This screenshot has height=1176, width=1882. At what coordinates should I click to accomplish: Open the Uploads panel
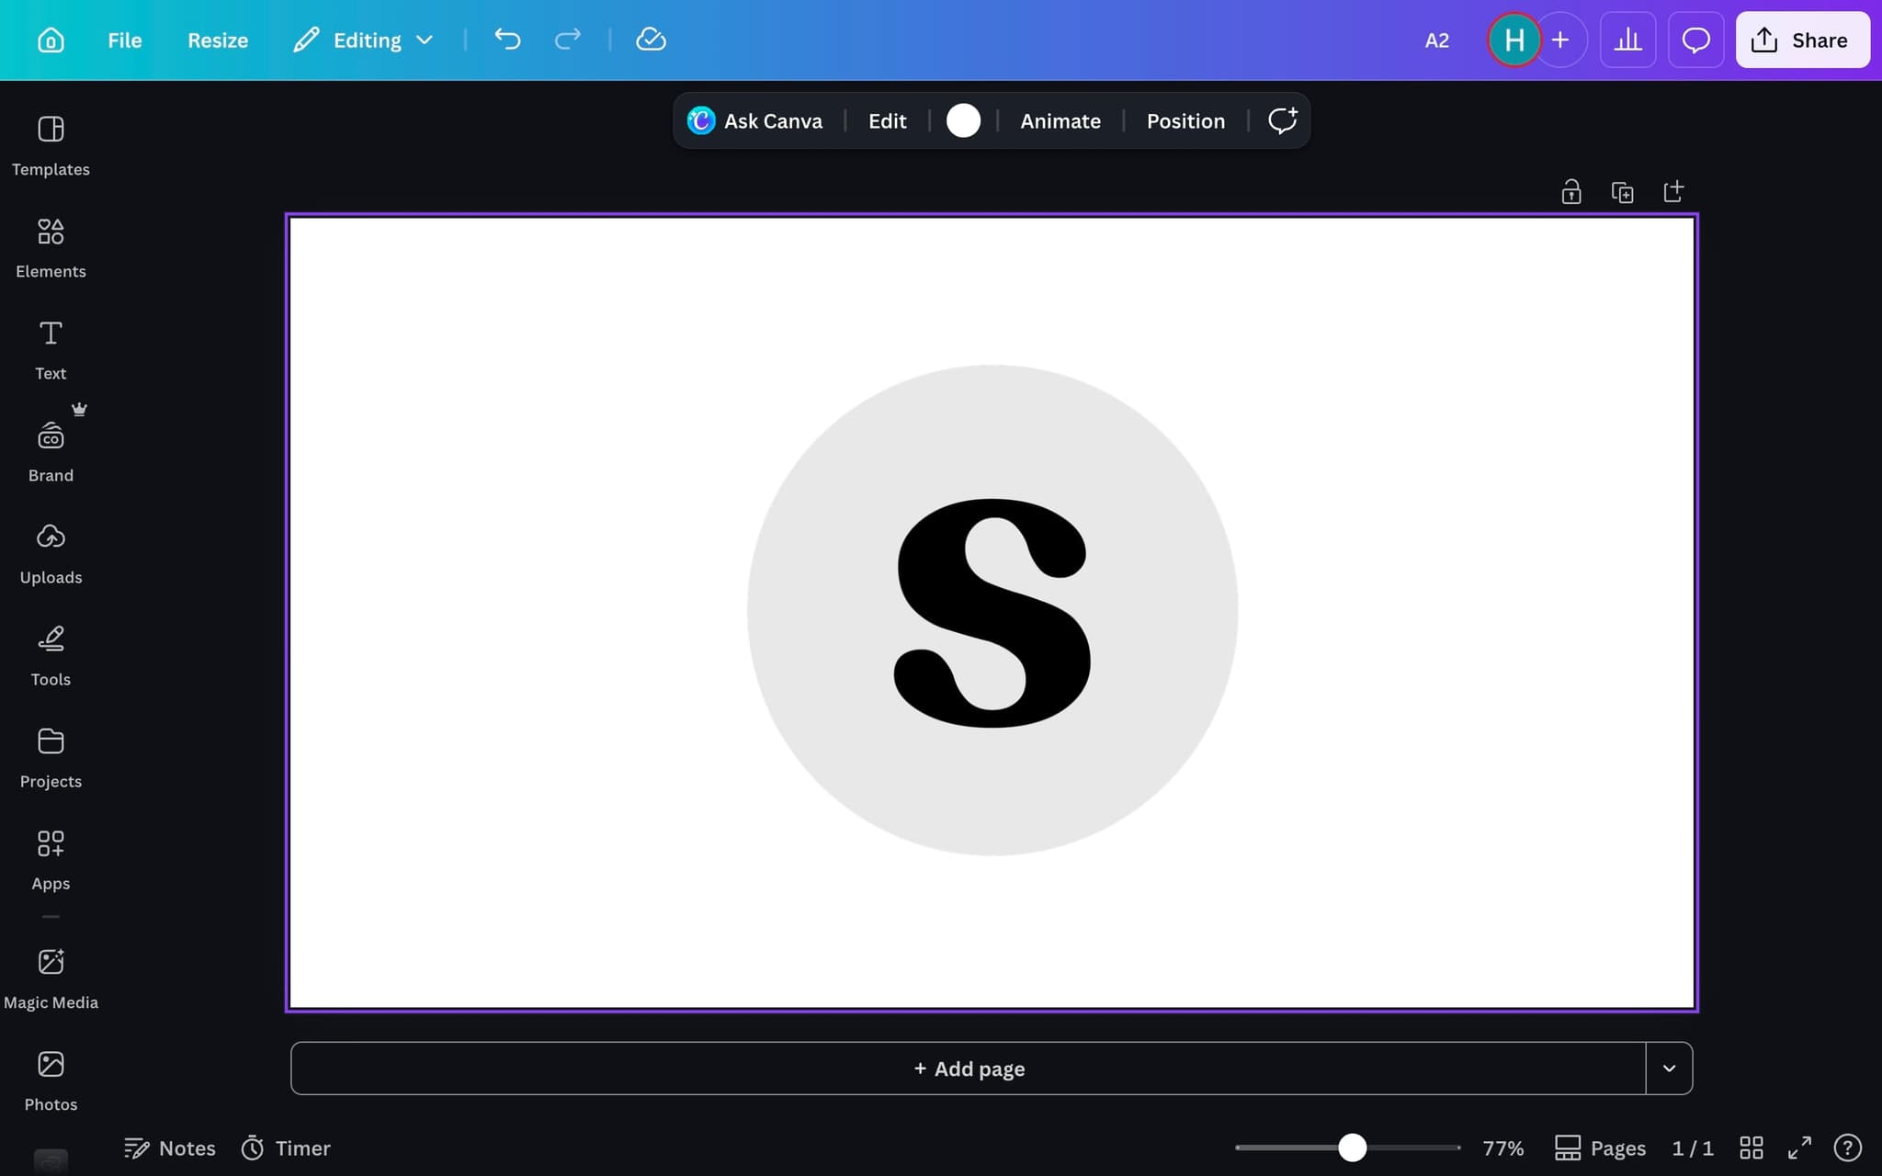click(x=51, y=553)
